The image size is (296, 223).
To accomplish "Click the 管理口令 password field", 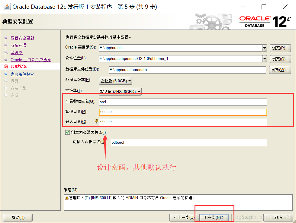I will (183, 112).
